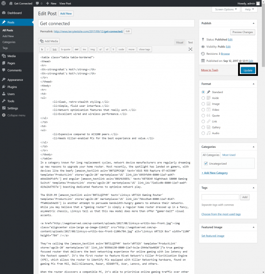
Task: Click the Appearance paintbrush icon
Action: [4, 79]
